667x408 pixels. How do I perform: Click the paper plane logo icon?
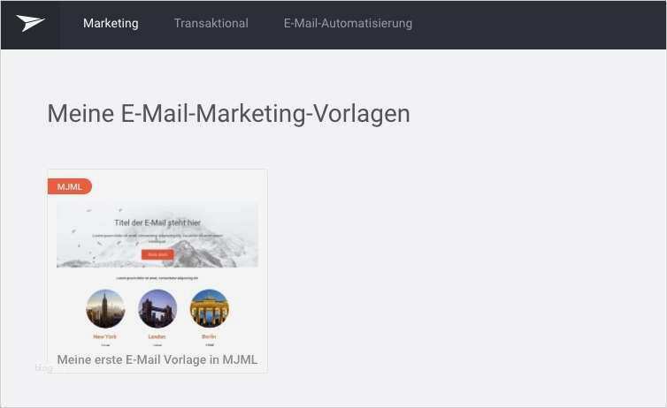[x=31, y=23]
